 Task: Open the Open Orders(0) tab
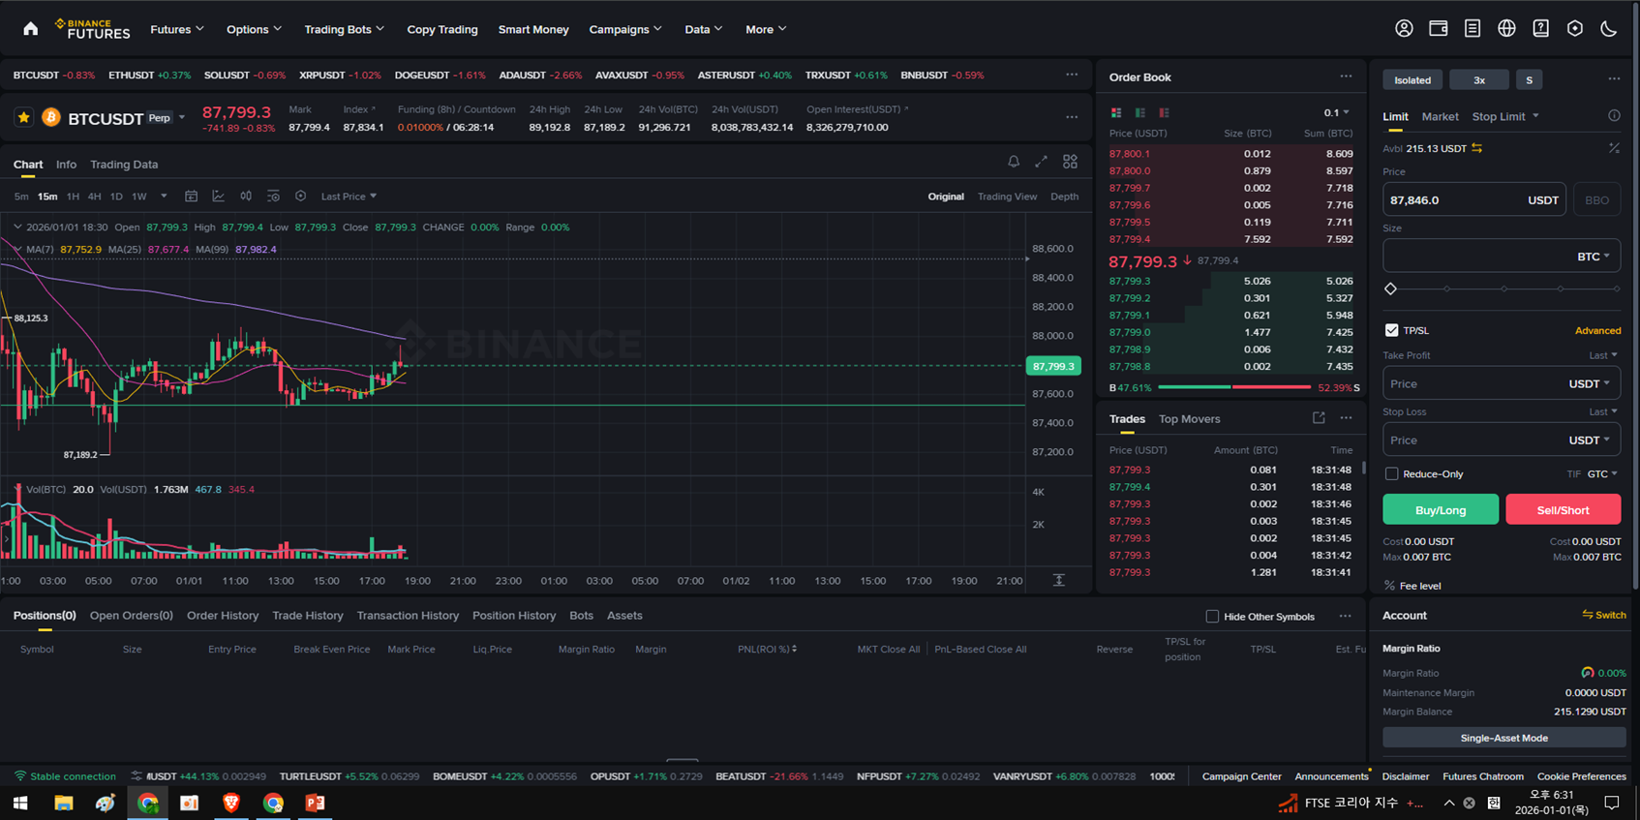click(132, 616)
